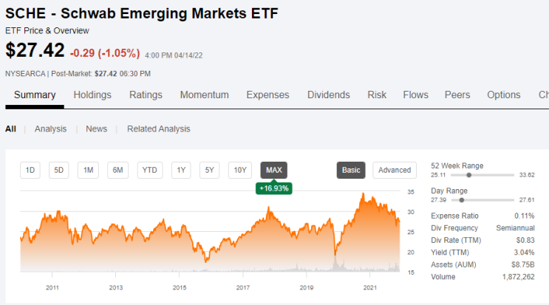Select the 1D chart range button

click(x=30, y=170)
